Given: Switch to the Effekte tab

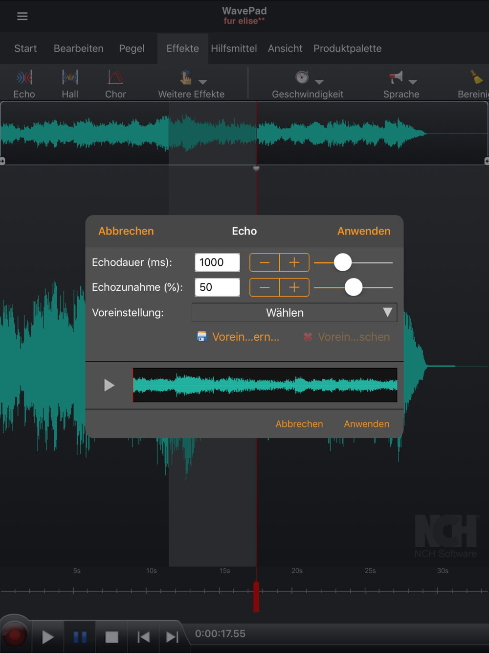Looking at the screenshot, I should tap(183, 48).
